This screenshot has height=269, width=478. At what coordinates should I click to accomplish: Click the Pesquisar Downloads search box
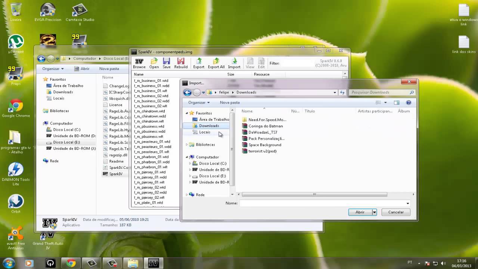click(382, 92)
